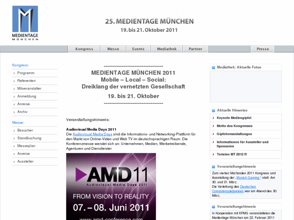Open Keynote Mediengipfel notice

pyautogui.click(x=234, y=118)
